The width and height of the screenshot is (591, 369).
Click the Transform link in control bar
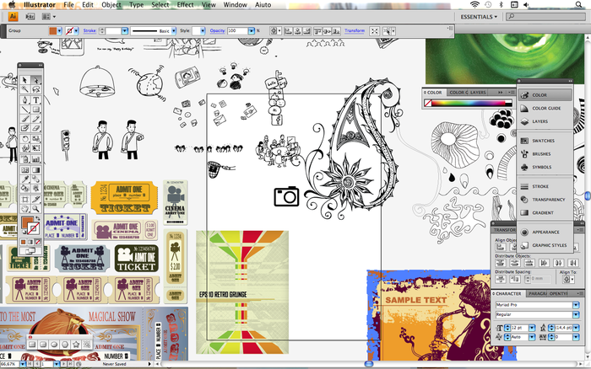tap(355, 31)
